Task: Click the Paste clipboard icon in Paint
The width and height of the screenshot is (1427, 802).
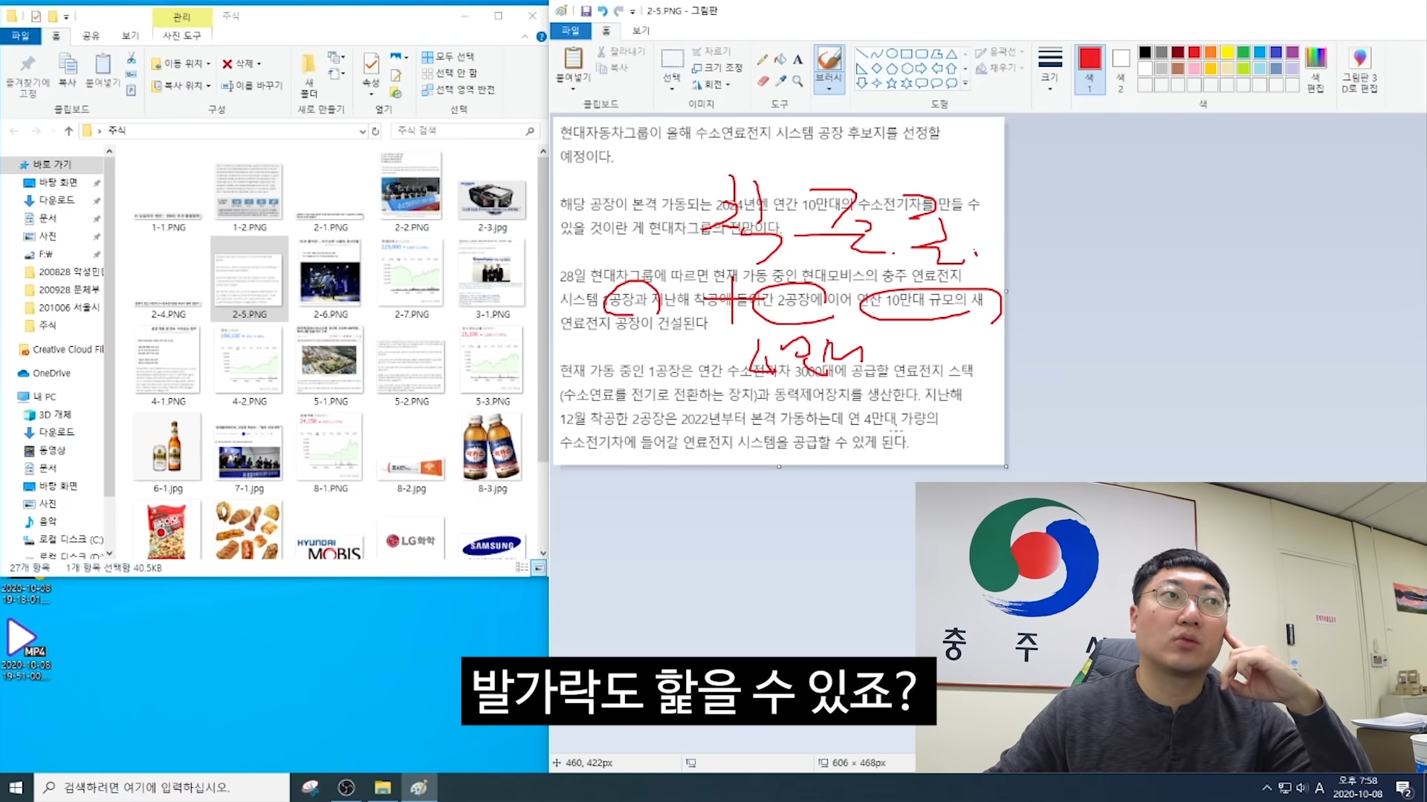Action: coord(573,58)
